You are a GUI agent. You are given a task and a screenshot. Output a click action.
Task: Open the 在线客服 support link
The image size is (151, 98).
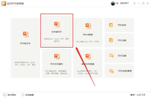[x=29, y=95]
